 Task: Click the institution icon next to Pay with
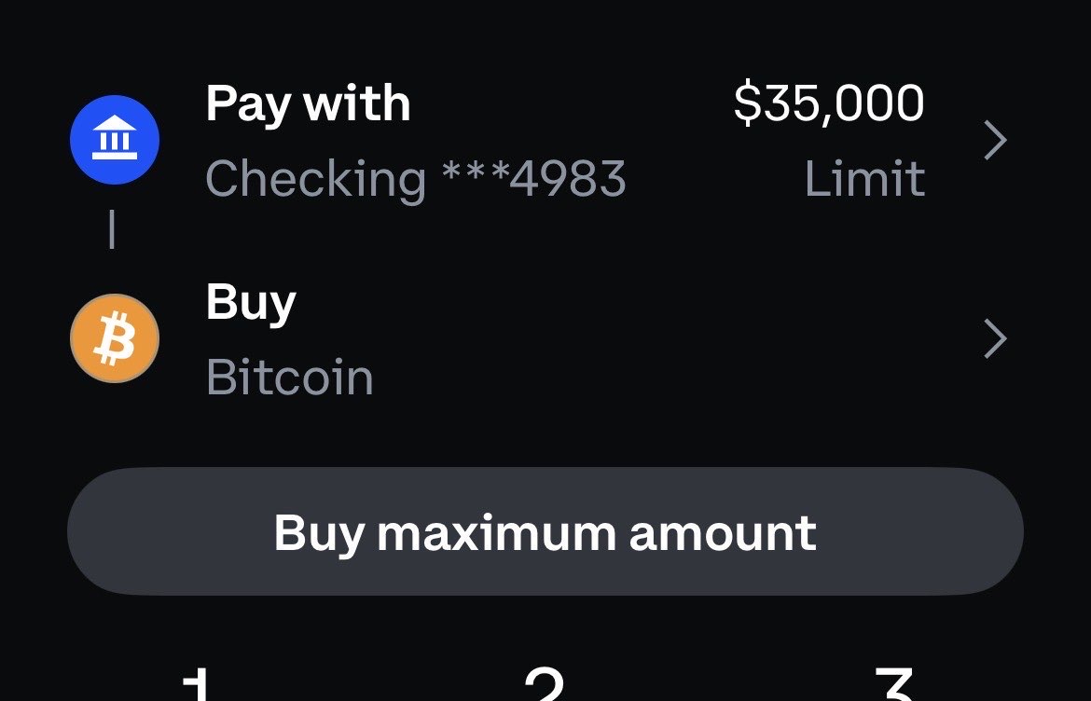coord(114,139)
